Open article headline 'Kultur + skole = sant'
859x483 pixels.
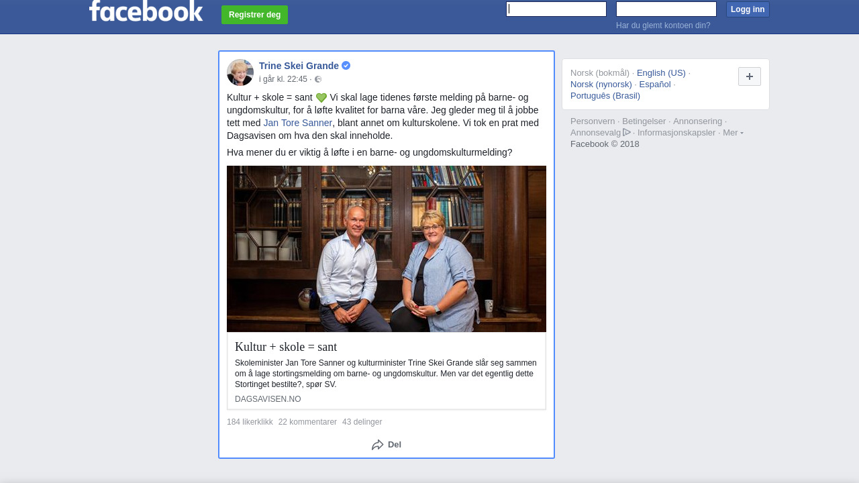point(286,347)
